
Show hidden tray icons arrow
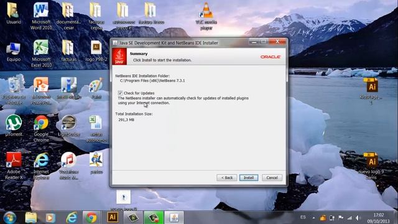tap(313, 218)
